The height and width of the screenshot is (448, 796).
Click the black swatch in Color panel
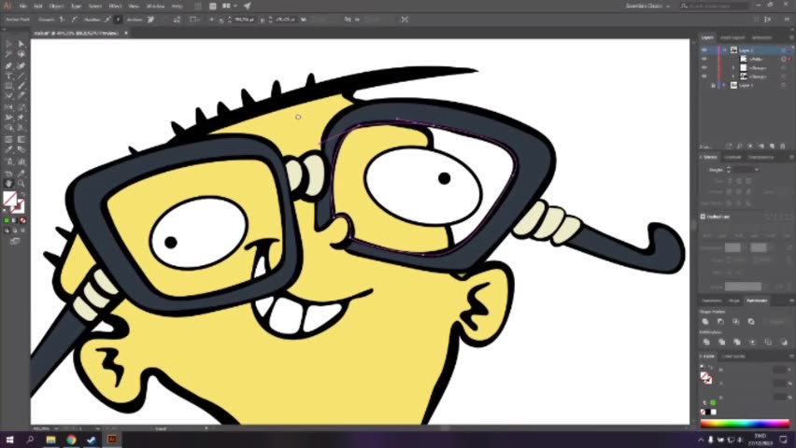point(708,412)
